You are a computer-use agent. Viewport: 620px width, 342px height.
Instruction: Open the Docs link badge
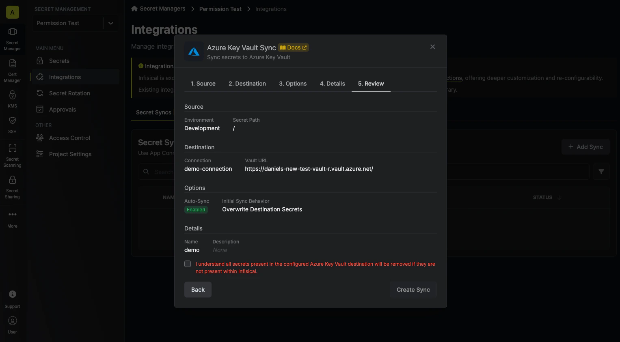click(293, 47)
